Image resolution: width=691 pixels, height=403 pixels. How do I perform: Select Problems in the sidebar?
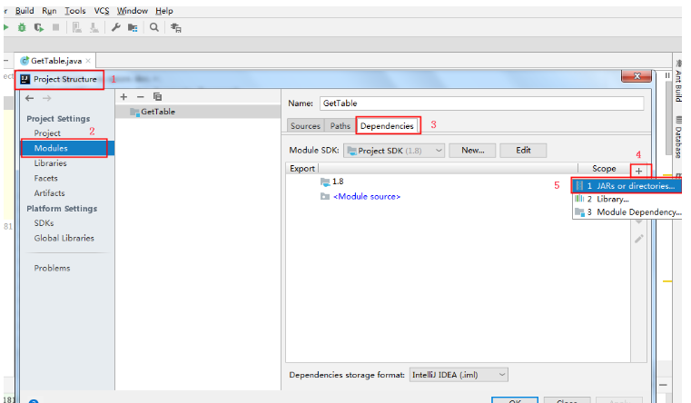(52, 268)
